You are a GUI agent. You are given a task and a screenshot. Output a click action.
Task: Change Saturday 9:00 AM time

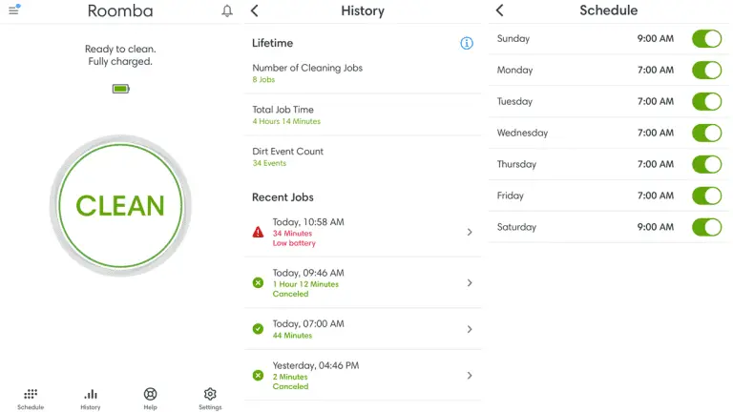[x=656, y=227]
